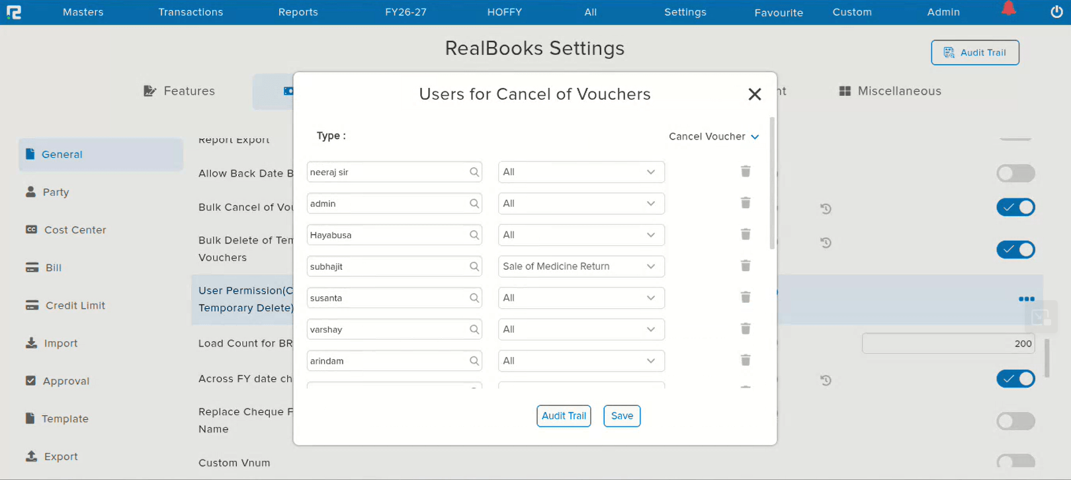Disable the Bulk Delete of Vouchers toggle
Viewport: 1071px width, 480px height.
1015,249
